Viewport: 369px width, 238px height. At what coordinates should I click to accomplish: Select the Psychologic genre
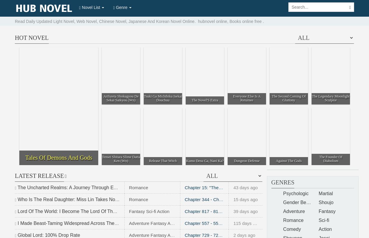point(295,194)
